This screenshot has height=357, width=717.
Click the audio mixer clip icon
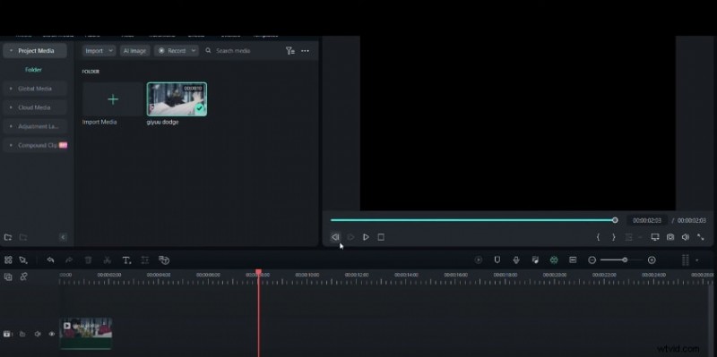535,259
